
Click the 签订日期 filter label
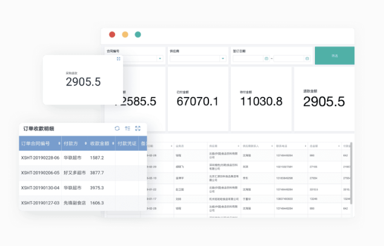coord(239,52)
